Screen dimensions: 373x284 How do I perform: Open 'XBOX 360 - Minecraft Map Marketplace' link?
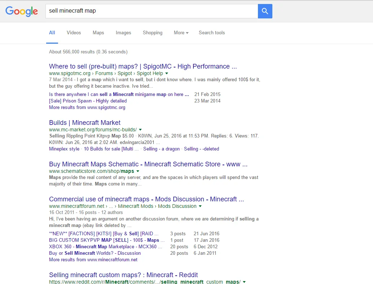pos(106,246)
